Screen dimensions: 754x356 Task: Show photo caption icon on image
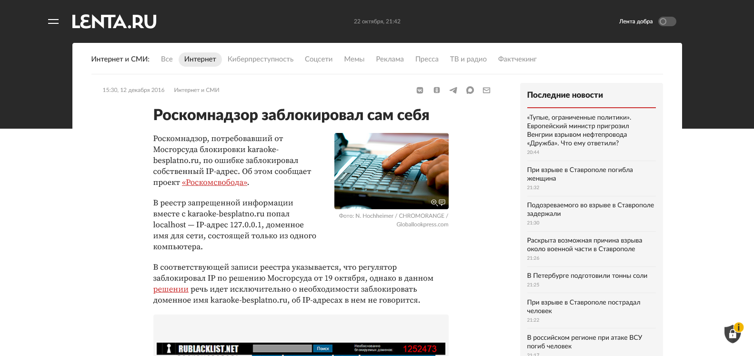tap(442, 203)
